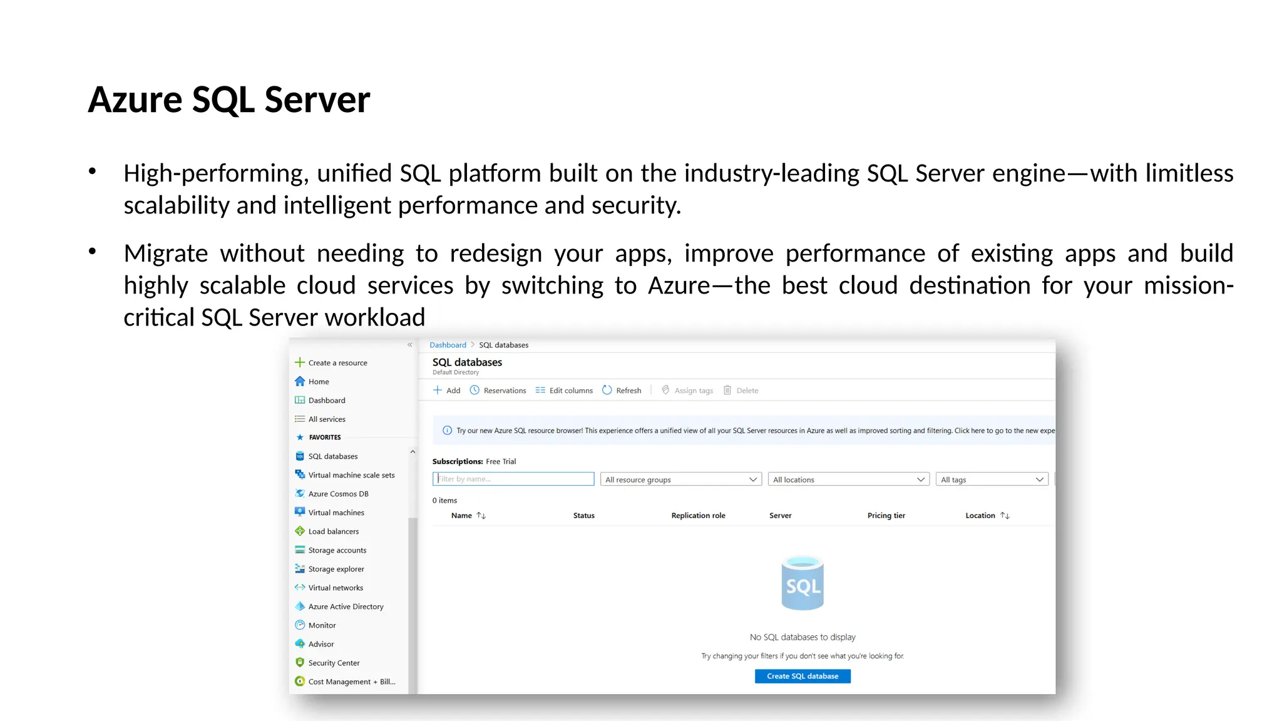Open the Azure Cosmos DB icon
The height and width of the screenshot is (721, 1282).
tap(300, 494)
